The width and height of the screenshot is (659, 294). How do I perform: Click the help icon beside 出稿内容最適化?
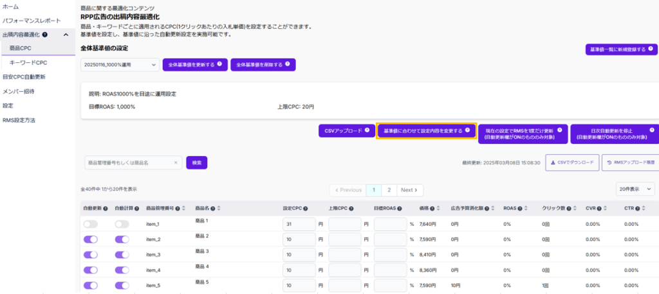(x=44, y=35)
